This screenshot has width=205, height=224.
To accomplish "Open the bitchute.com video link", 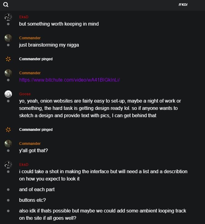I will click(x=70, y=80).
